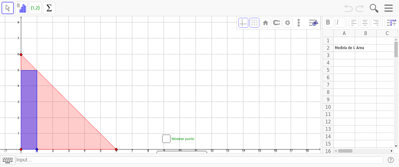The image size is (399, 167).
Task: Open the Sum sigma tool
Action: (49, 8)
